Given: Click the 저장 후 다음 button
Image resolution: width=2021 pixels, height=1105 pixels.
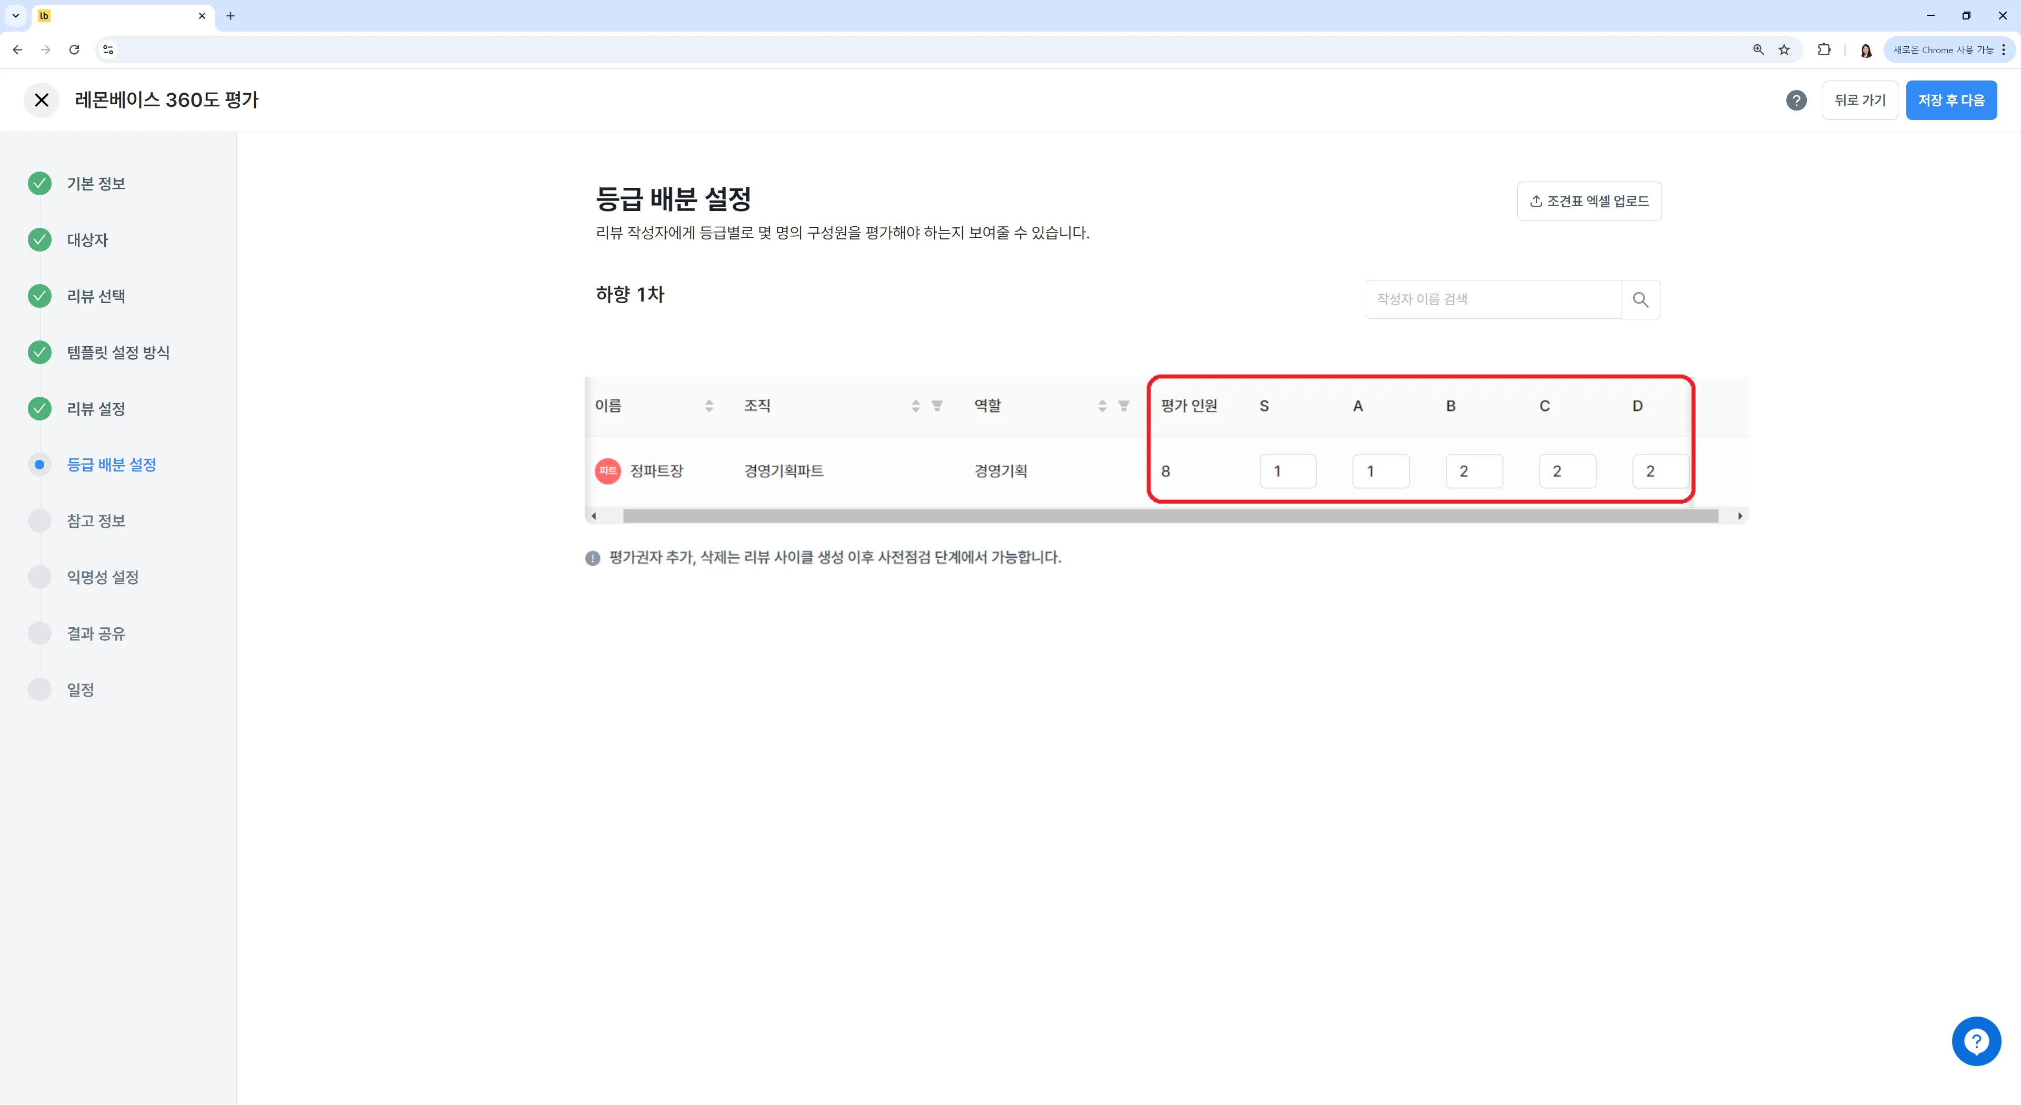Looking at the screenshot, I should tap(1950, 101).
